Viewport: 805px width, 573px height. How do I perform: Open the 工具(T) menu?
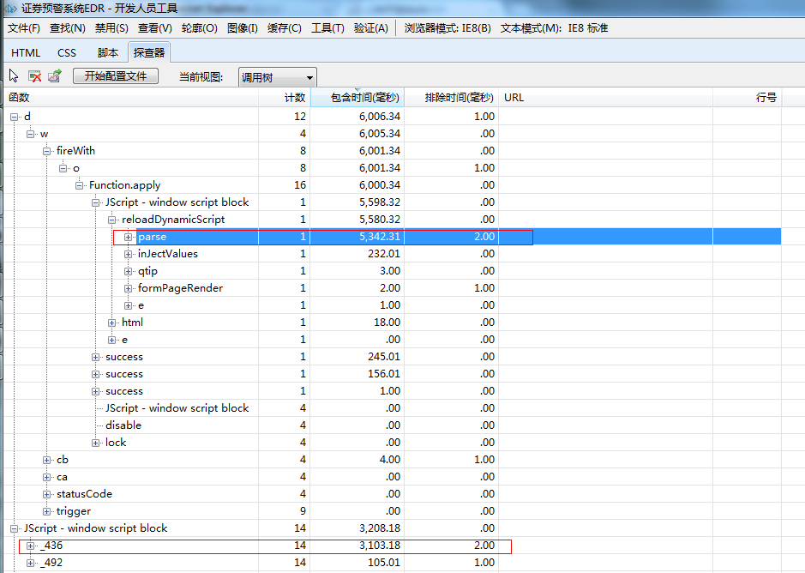pos(327,28)
